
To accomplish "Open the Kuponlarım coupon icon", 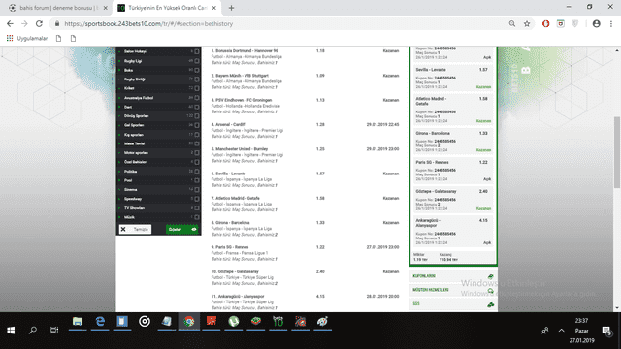I will pyautogui.click(x=490, y=276).
